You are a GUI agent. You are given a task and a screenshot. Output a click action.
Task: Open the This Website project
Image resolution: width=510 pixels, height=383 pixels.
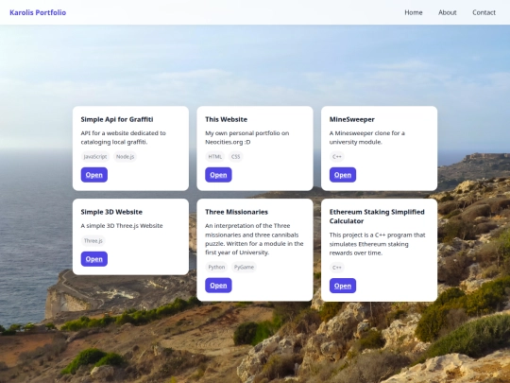click(x=218, y=175)
